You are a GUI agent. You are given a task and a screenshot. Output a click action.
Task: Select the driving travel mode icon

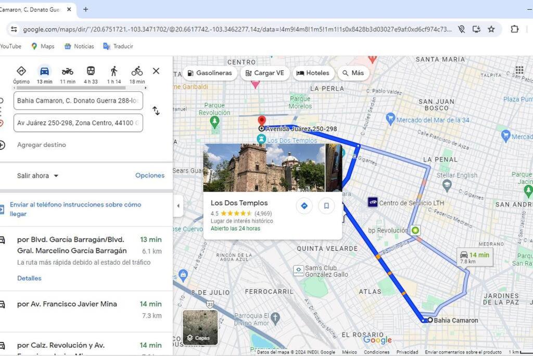[45, 71]
